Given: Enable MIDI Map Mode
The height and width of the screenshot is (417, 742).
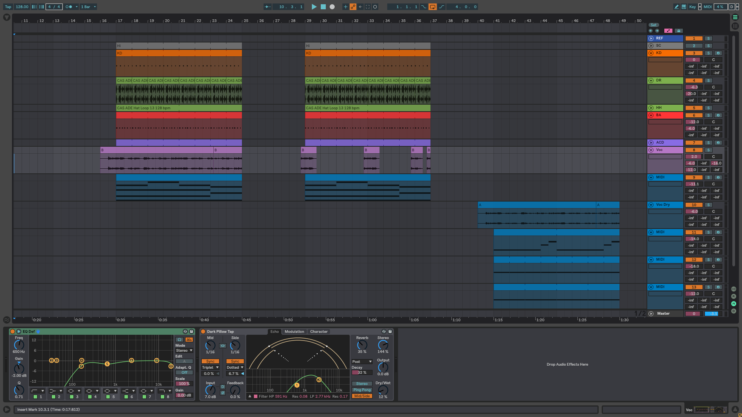Looking at the screenshot, I should (x=708, y=7).
